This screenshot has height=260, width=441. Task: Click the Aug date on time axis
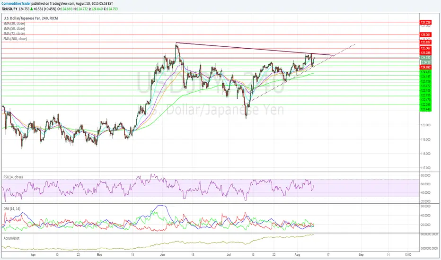(297, 255)
